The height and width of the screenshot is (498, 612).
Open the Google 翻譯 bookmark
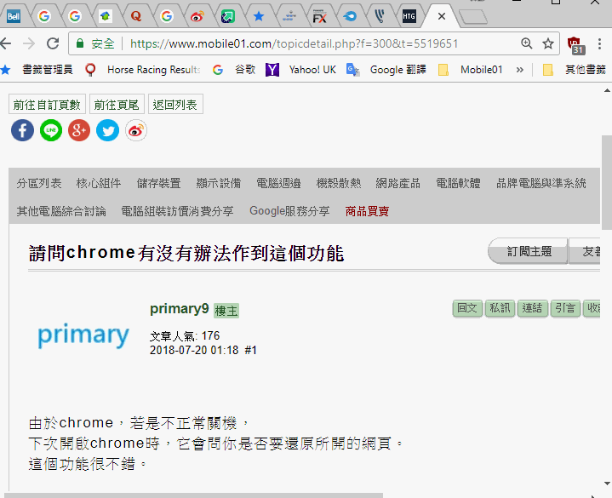[x=386, y=70]
